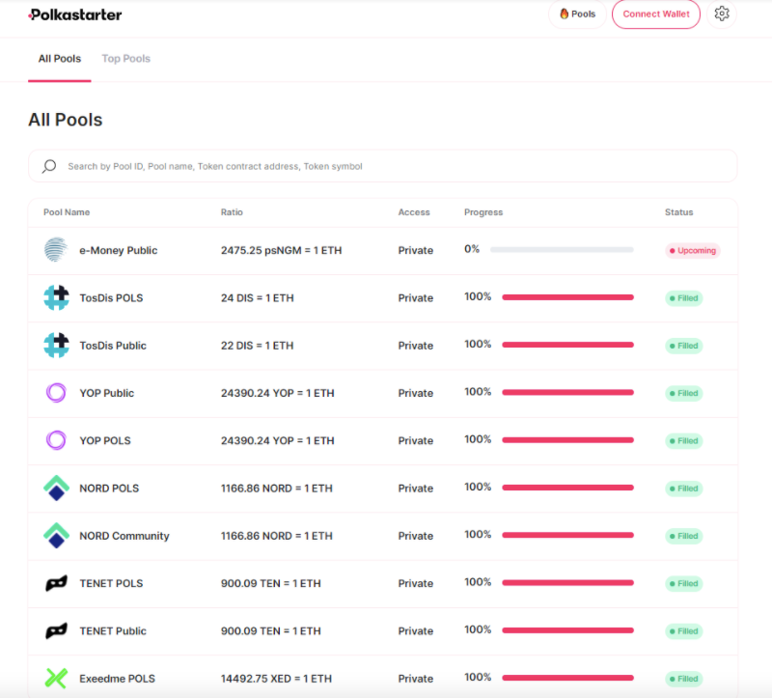Click the Filled badge for TENET Public
The image size is (772, 698).
pos(684,631)
